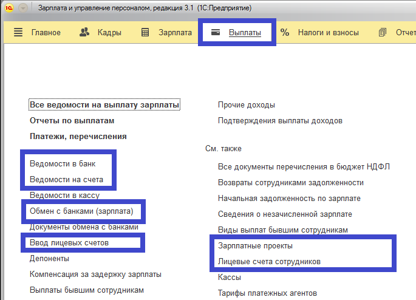Image resolution: width=416 pixels, height=300 pixels.
Task: Open the Выплаты section
Action: point(245,33)
